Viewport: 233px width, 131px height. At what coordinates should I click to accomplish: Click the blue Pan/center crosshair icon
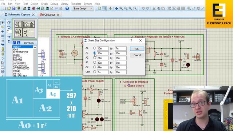tap(116, 8)
